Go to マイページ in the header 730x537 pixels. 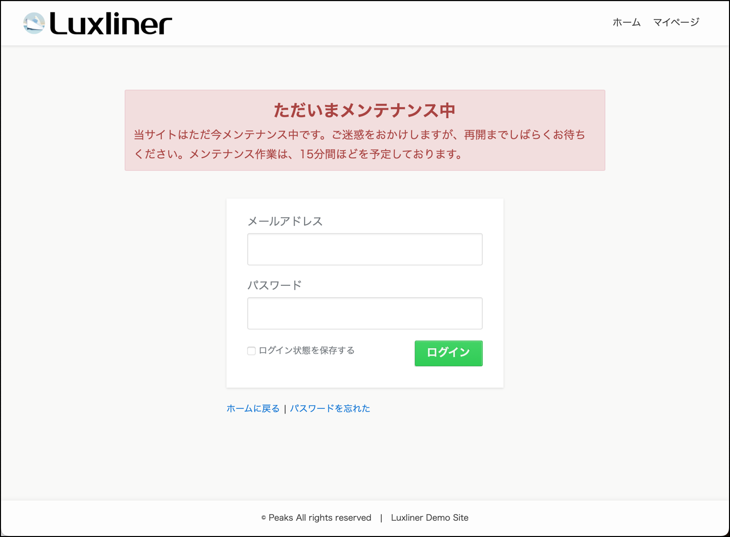coord(676,22)
